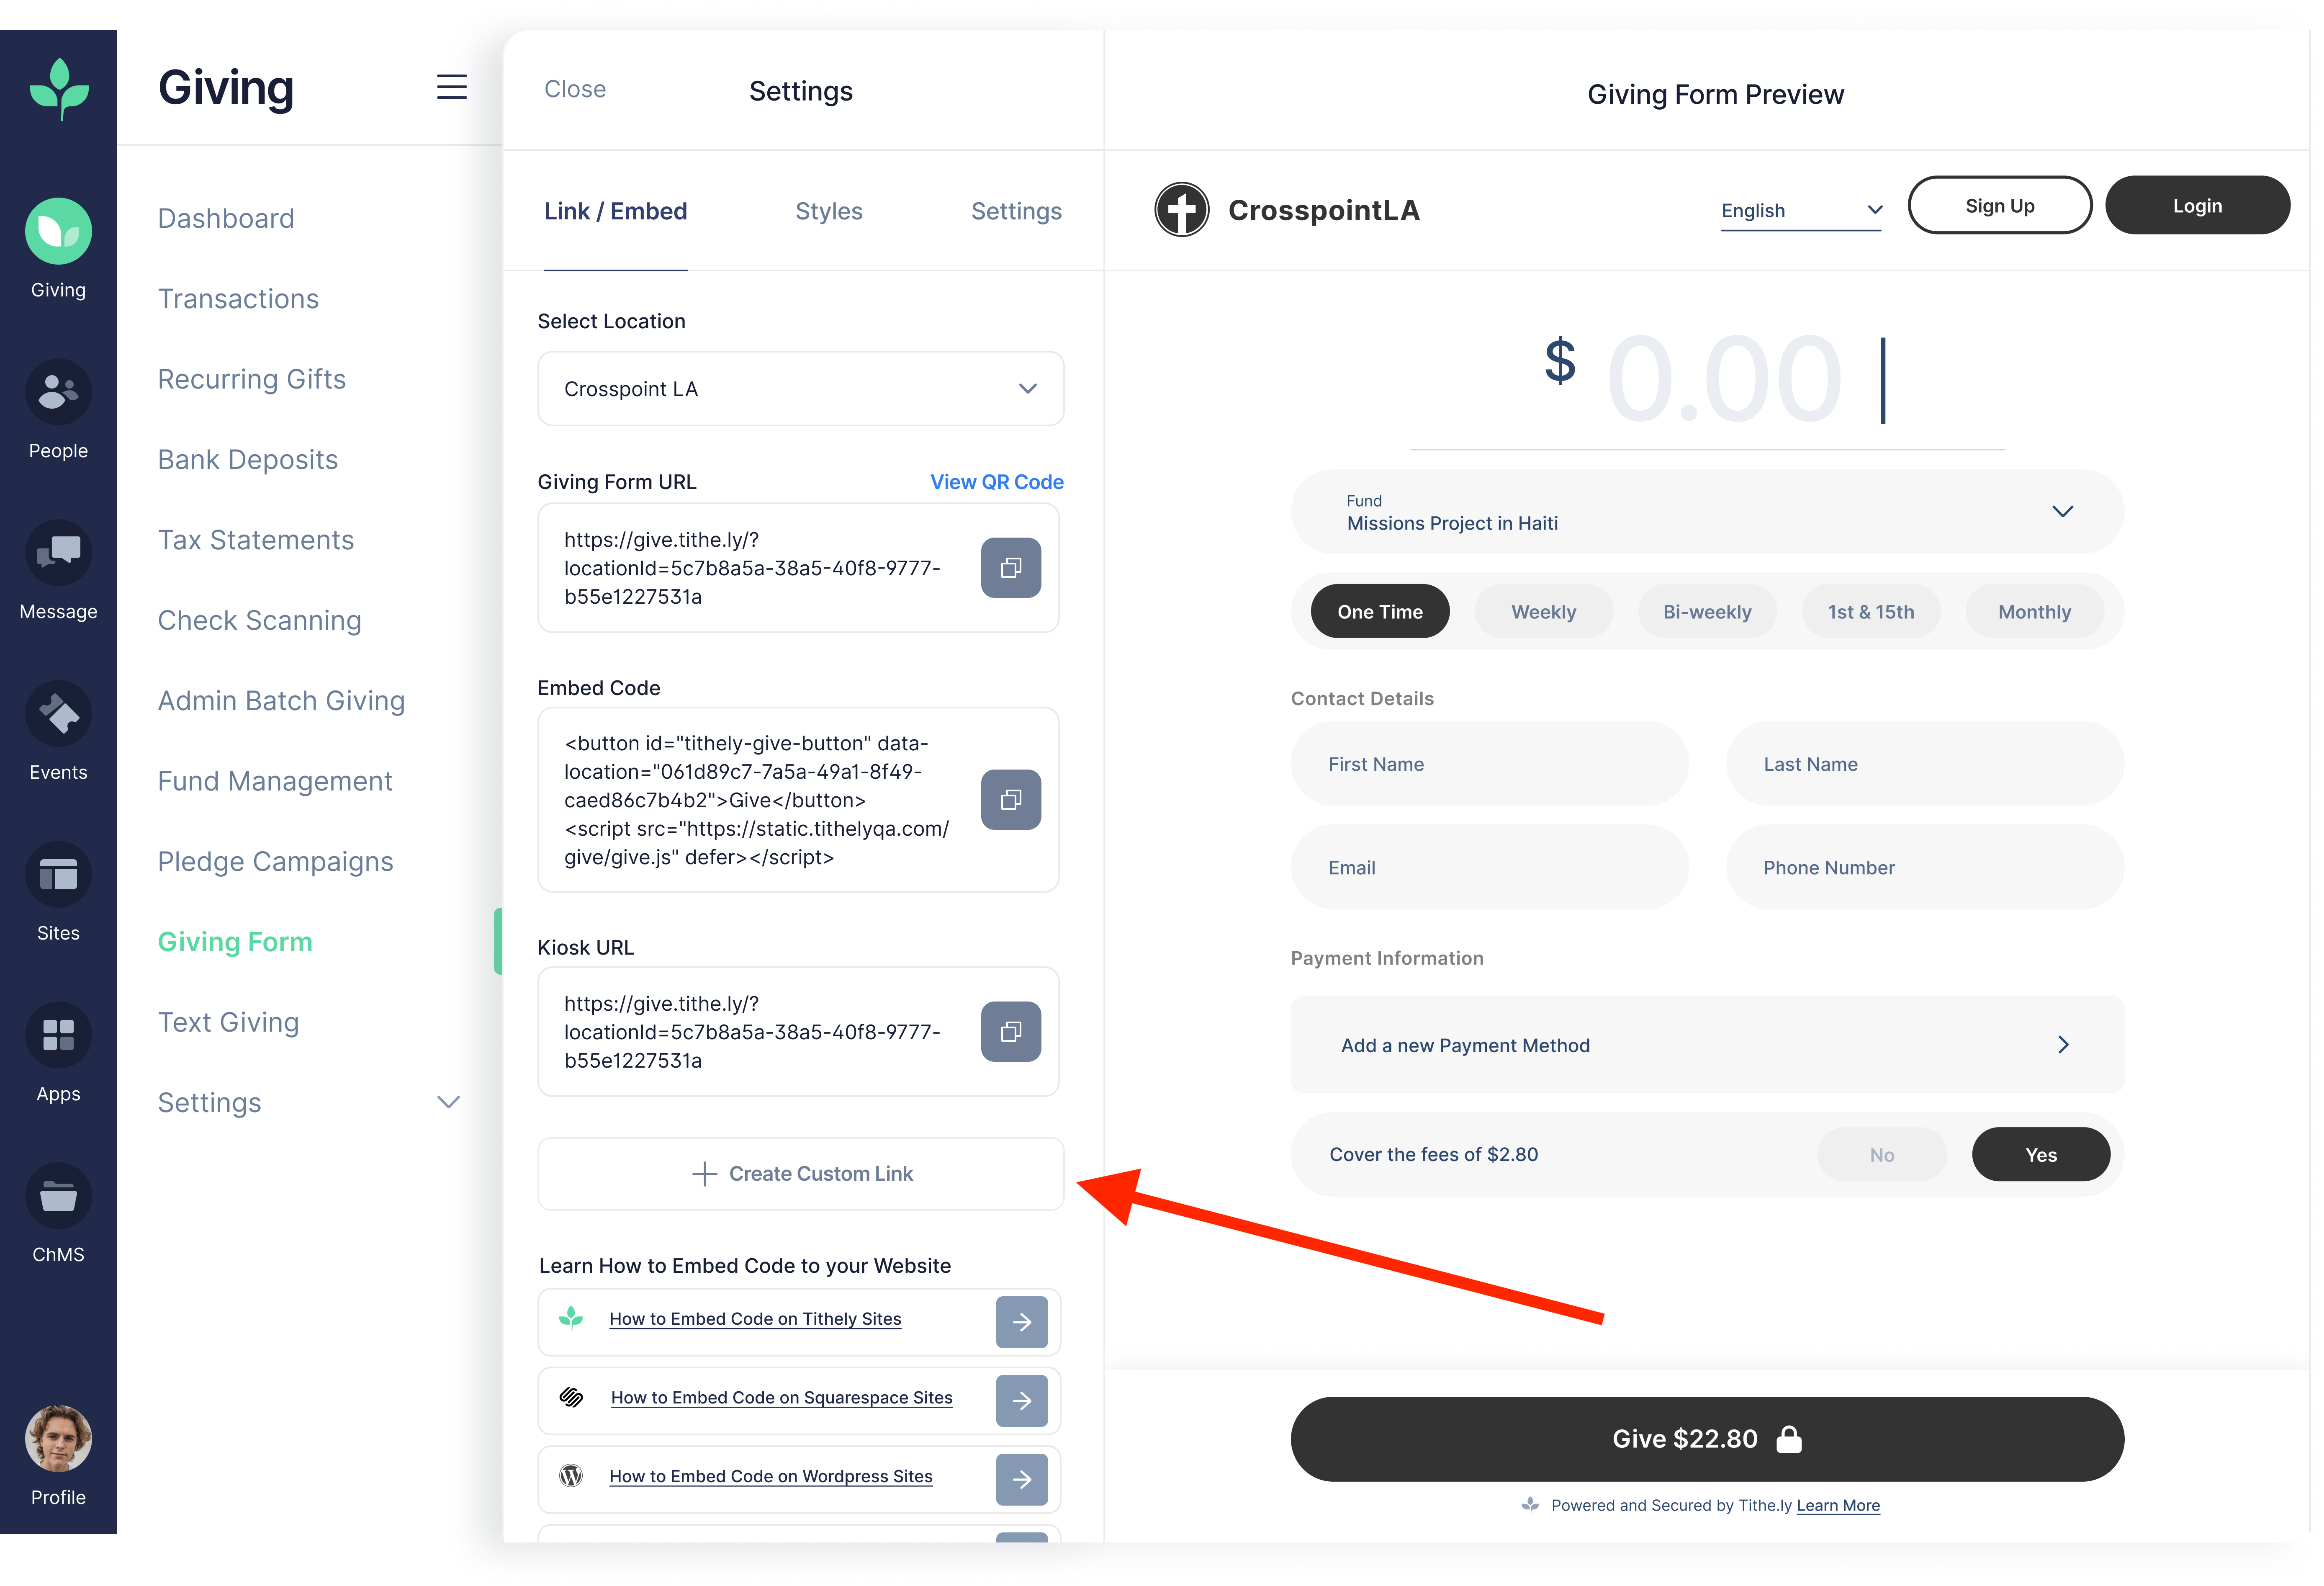Open Dashboard in the sidebar
This screenshot has height=1586, width=2324.
coord(226,219)
